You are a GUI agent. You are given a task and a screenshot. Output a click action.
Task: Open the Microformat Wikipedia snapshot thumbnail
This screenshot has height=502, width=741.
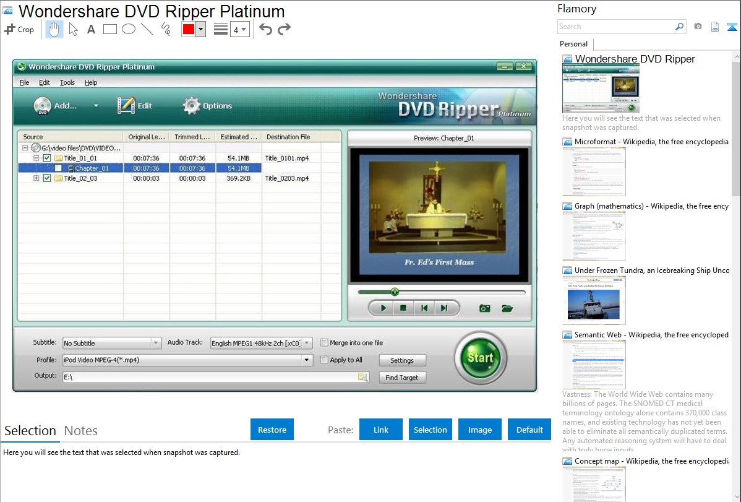[x=594, y=171]
